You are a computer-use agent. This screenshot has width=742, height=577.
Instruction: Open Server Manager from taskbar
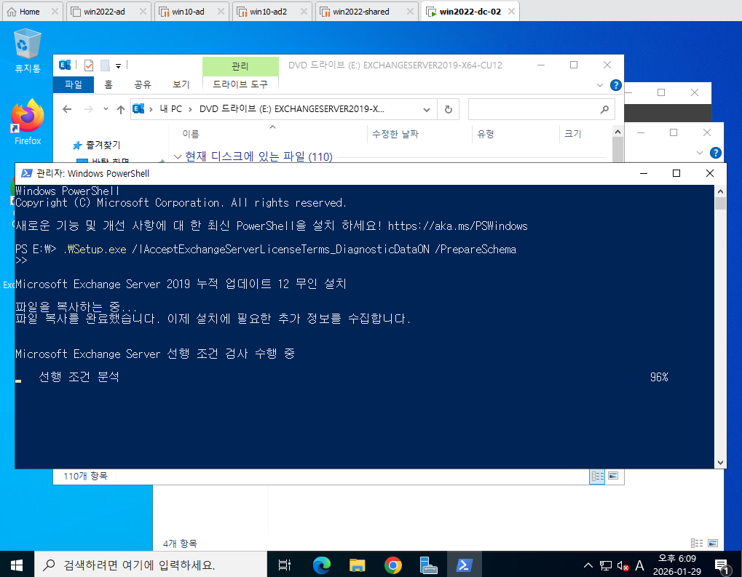428,565
